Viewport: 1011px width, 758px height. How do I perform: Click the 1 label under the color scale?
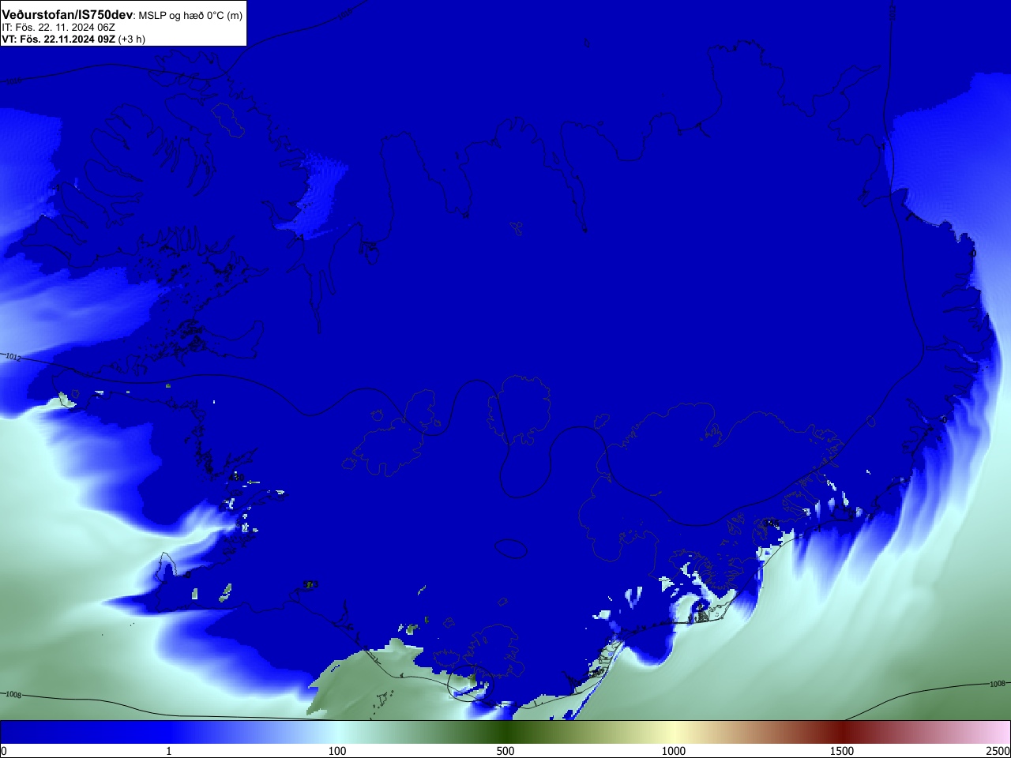tap(168, 751)
